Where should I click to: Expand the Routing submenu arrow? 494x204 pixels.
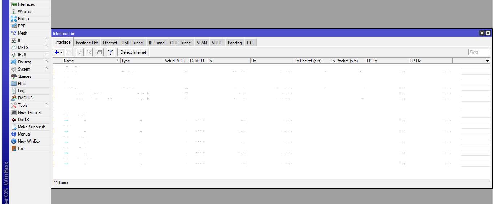[47, 62]
